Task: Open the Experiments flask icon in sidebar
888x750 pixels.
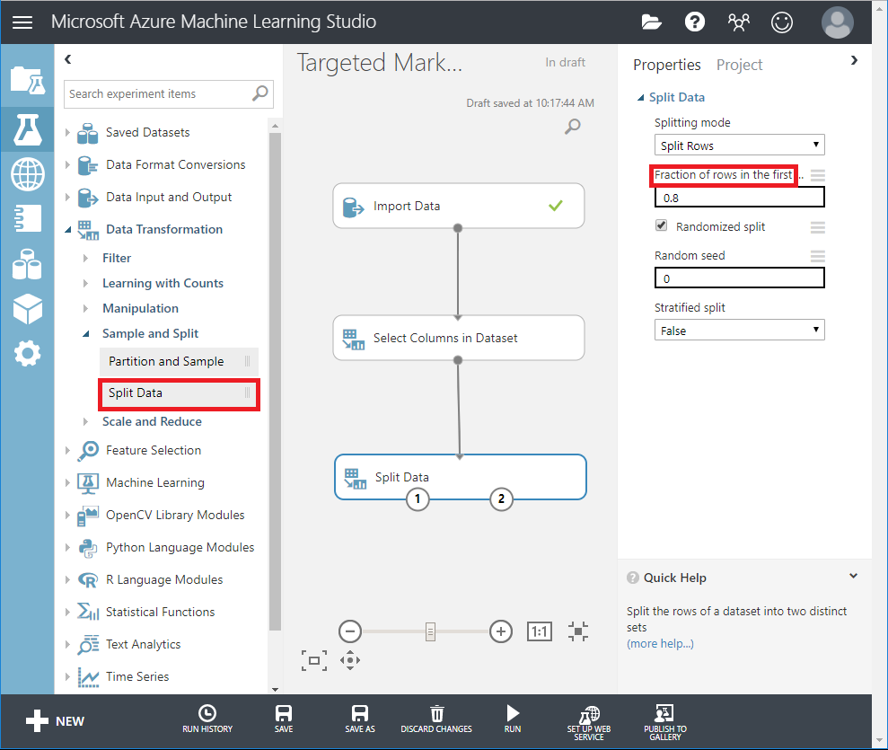Action: click(x=27, y=129)
